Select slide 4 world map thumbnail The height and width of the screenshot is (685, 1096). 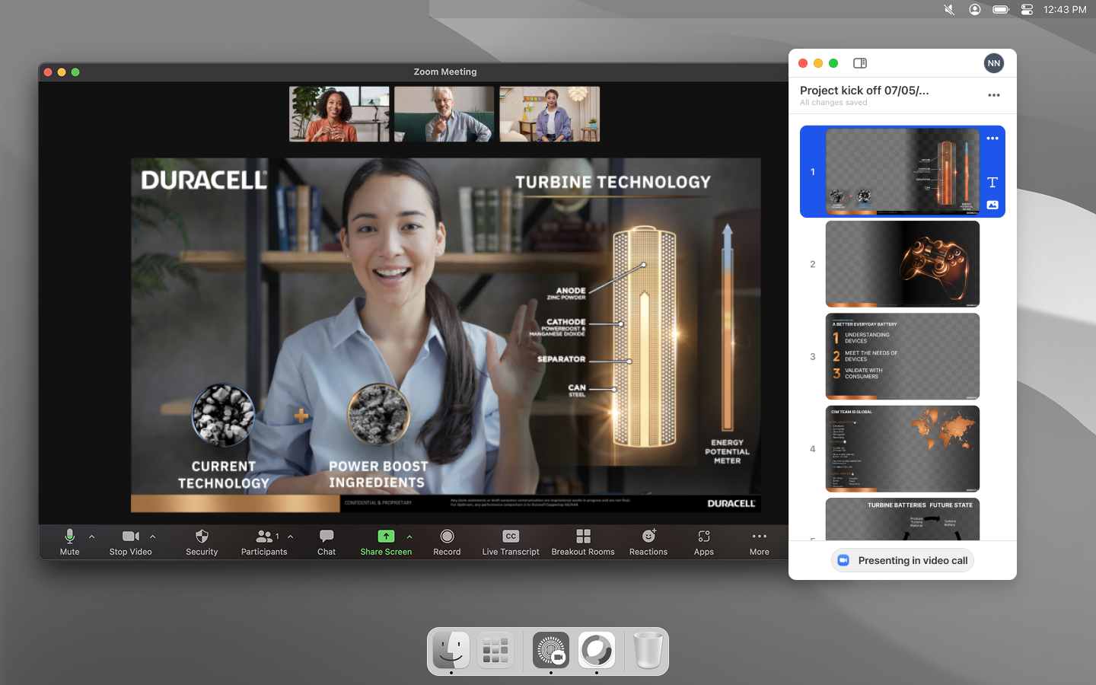[x=903, y=448]
